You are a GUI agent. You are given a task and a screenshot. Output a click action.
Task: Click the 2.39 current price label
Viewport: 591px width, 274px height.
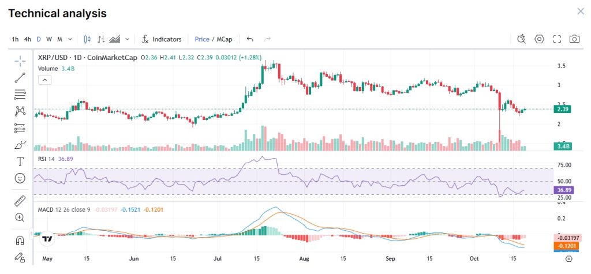click(x=562, y=109)
